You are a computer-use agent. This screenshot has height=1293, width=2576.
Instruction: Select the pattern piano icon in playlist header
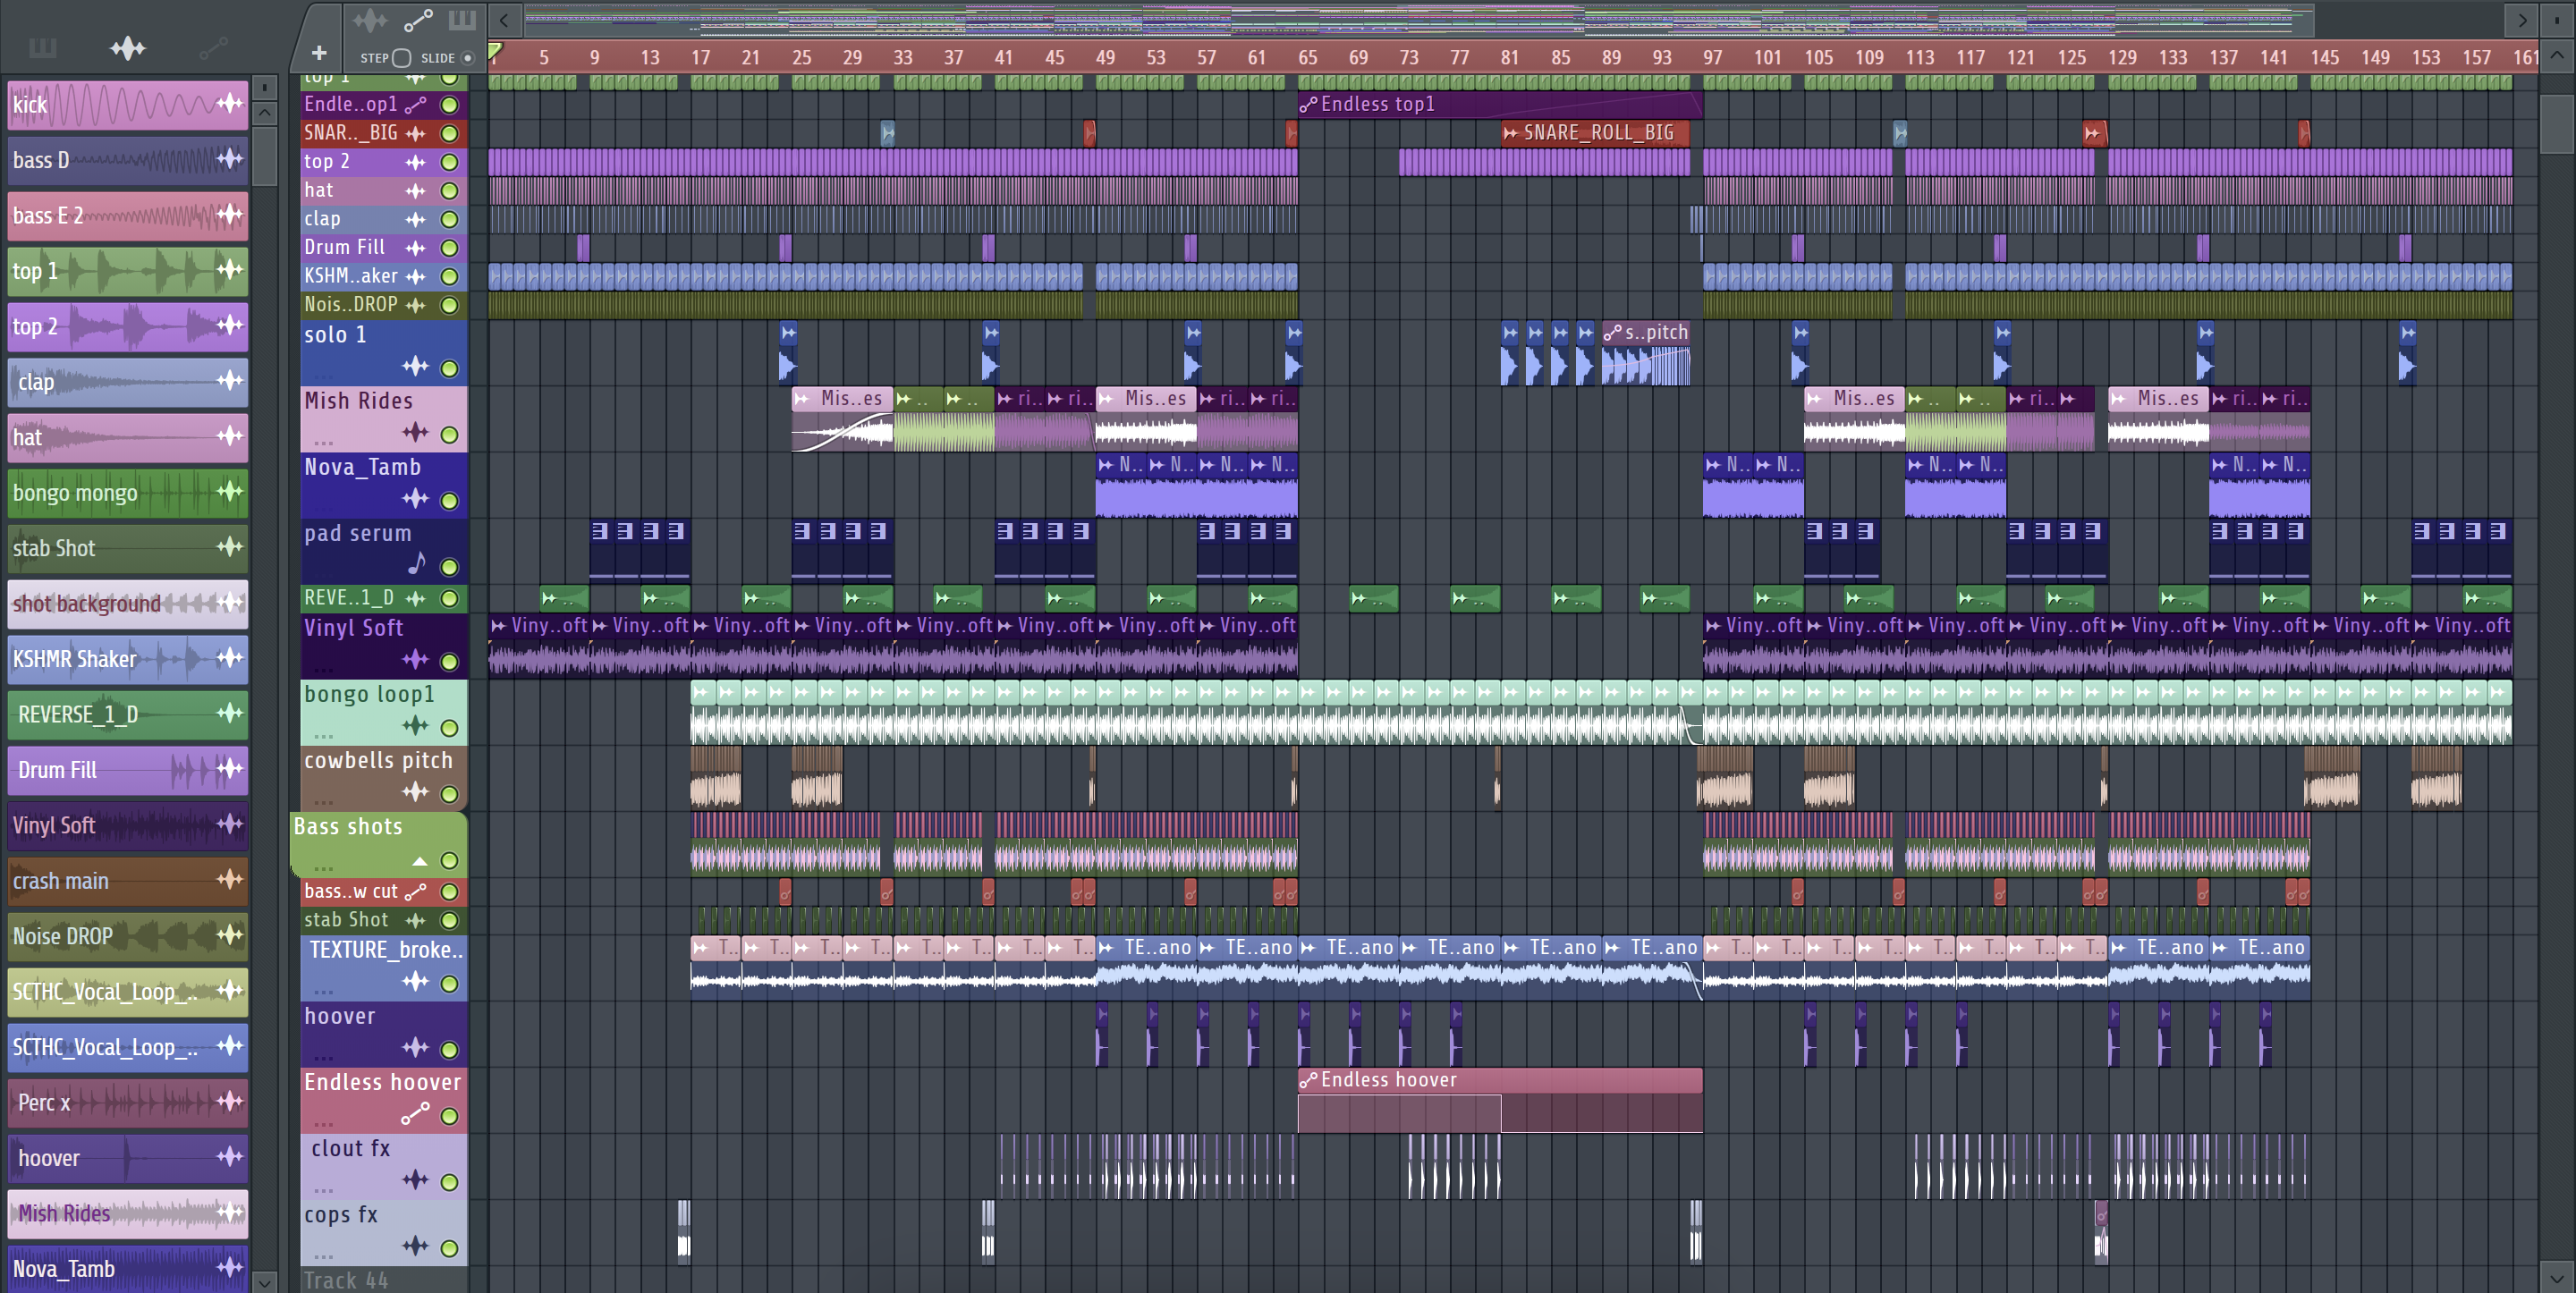462,20
